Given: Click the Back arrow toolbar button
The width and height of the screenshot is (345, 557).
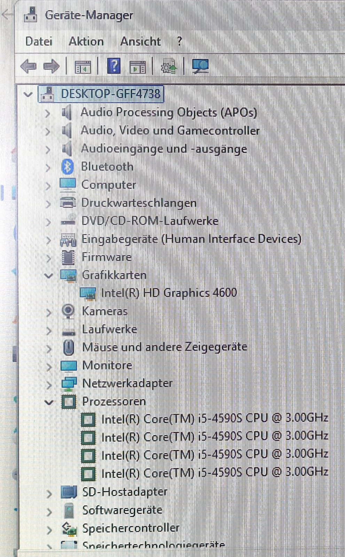Looking at the screenshot, I should pyautogui.click(x=28, y=66).
